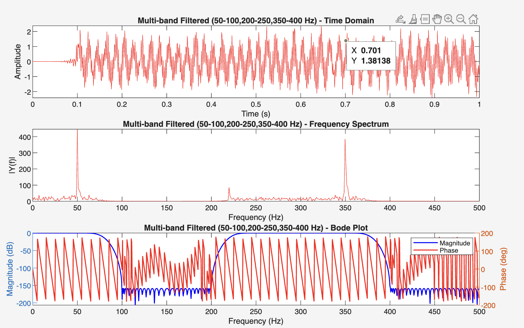Select the Pan hand tool
The height and width of the screenshot is (328, 524).
(x=437, y=19)
